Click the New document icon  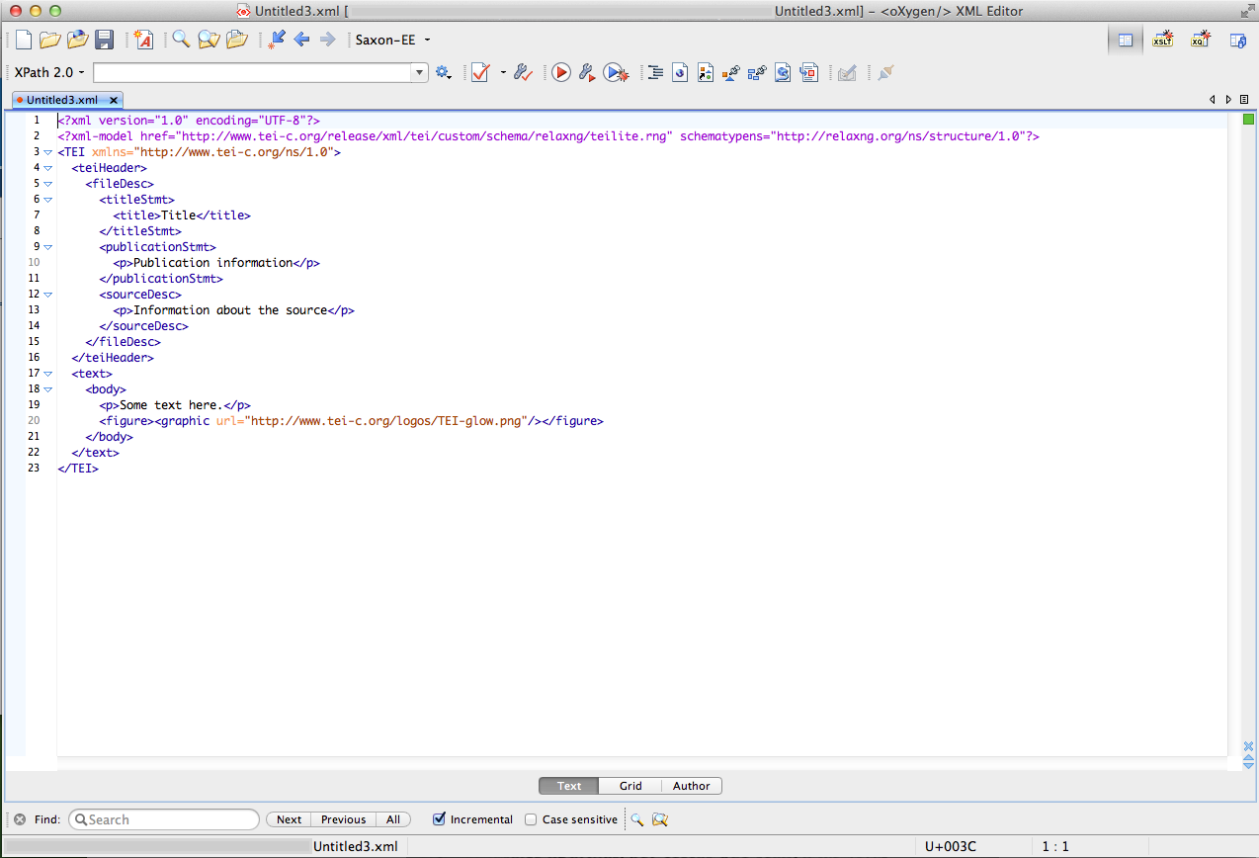[x=23, y=40]
